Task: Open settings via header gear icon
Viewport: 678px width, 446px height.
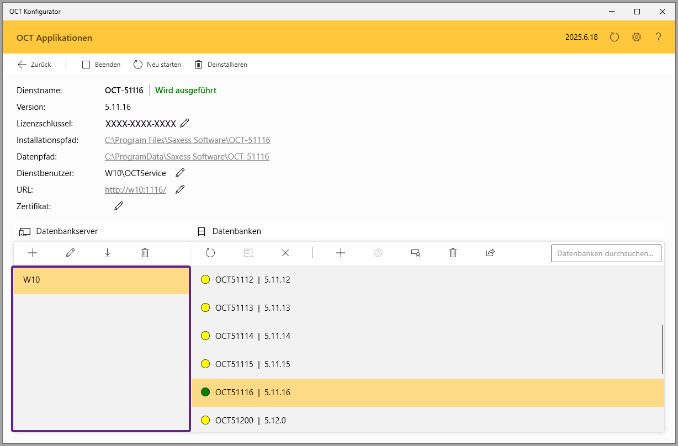Action: pos(637,38)
